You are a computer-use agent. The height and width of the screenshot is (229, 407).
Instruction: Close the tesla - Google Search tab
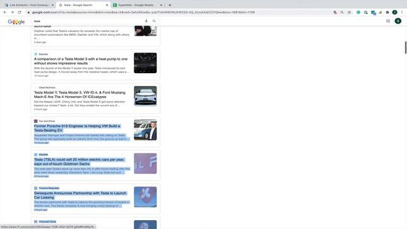coord(107,5)
